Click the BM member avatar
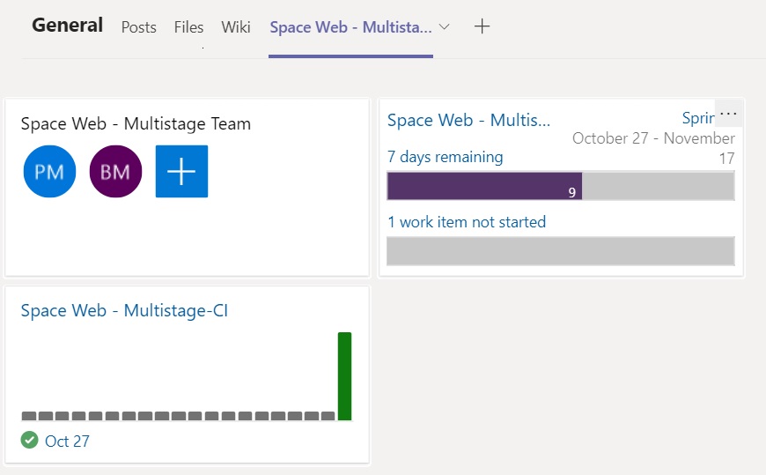This screenshot has height=475, width=766. click(x=115, y=172)
